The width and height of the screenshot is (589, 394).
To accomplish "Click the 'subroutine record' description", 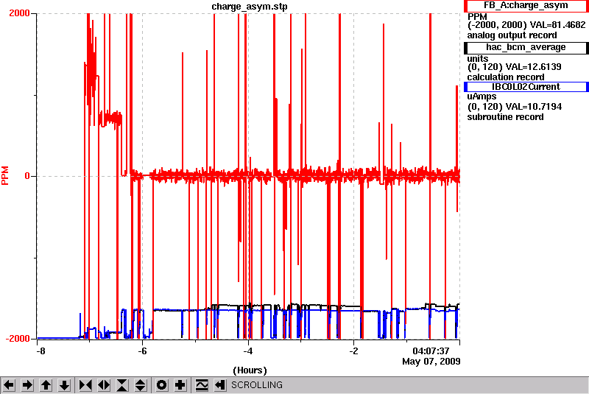I will [505, 117].
